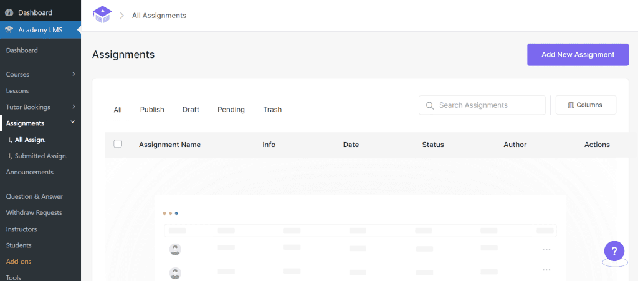
Task: Switch to the All tab
Action: tap(118, 110)
